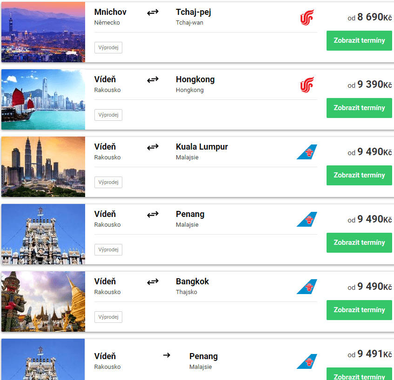Click one-way arrow icon on last Penang offer

pos(167,355)
